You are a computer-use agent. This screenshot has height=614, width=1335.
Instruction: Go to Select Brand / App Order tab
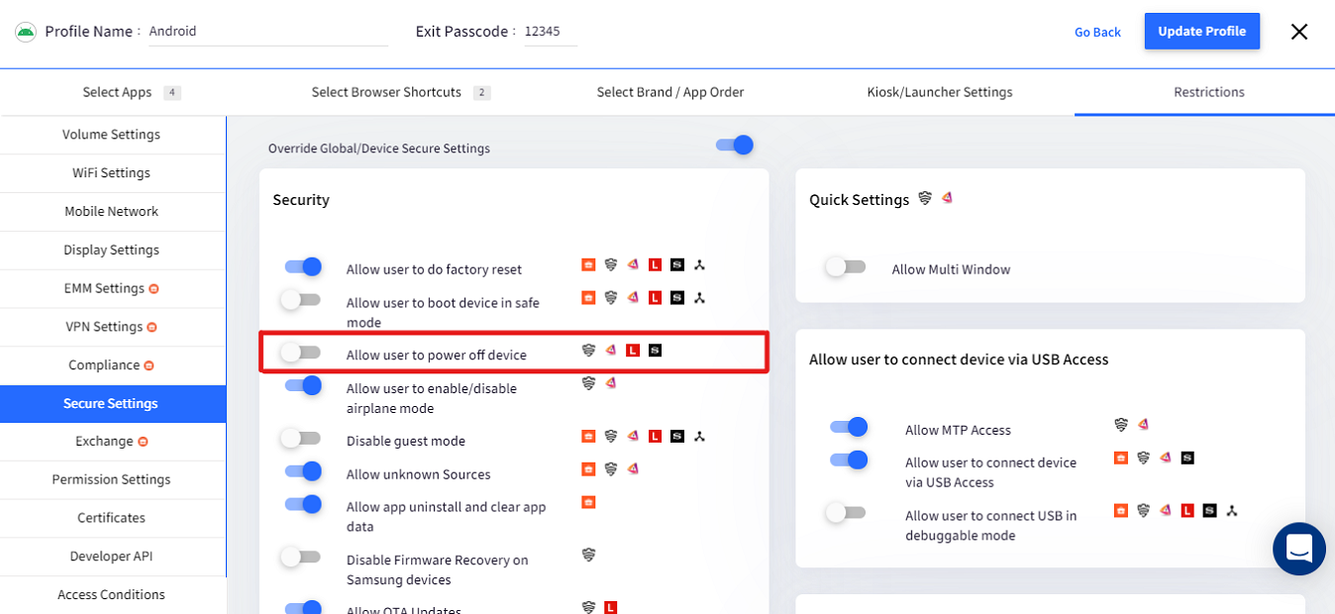(x=670, y=92)
